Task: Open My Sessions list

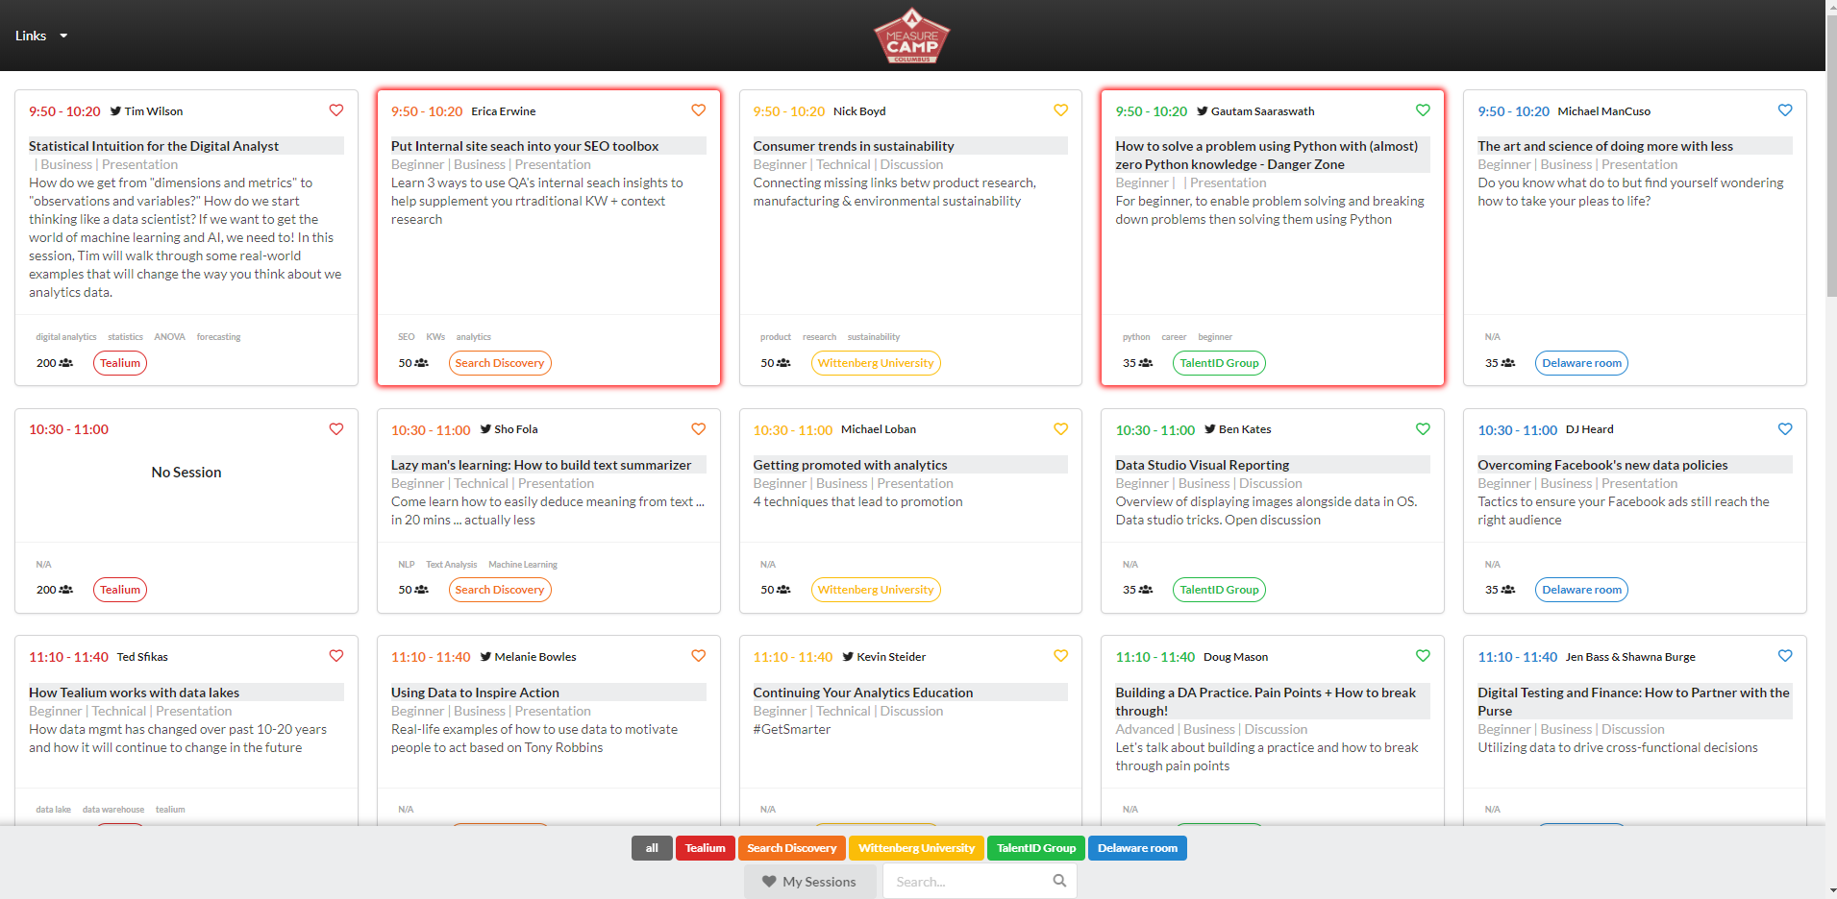Action: click(809, 882)
